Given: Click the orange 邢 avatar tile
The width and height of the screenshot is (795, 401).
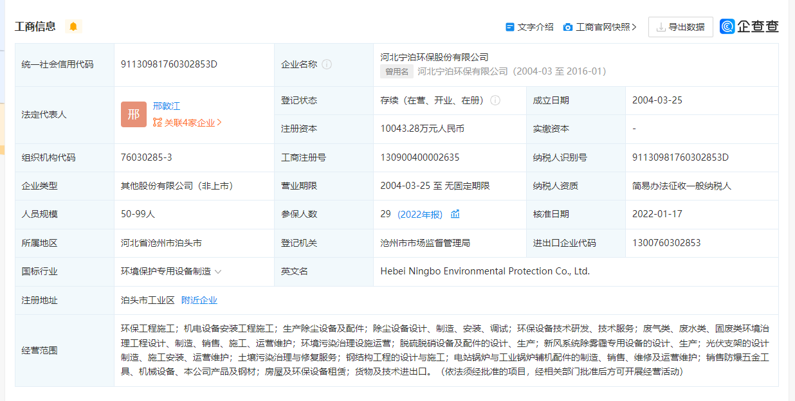Looking at the screenshot, I should [134, 114].
